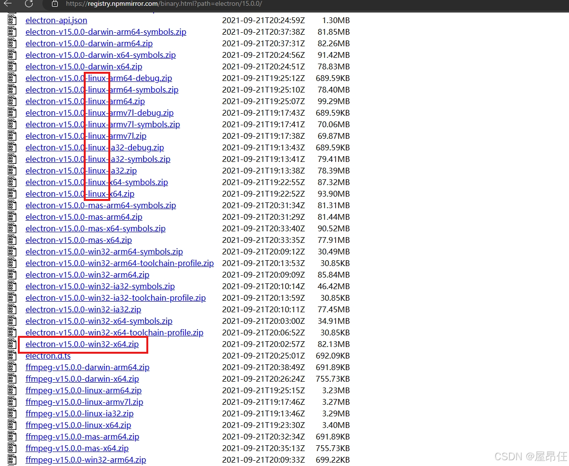This screenshot has height=466, width=569.
Task: Click file icon beside ffmpeg-v15.0.0-mas-arm64.zip
Action: 12,437
